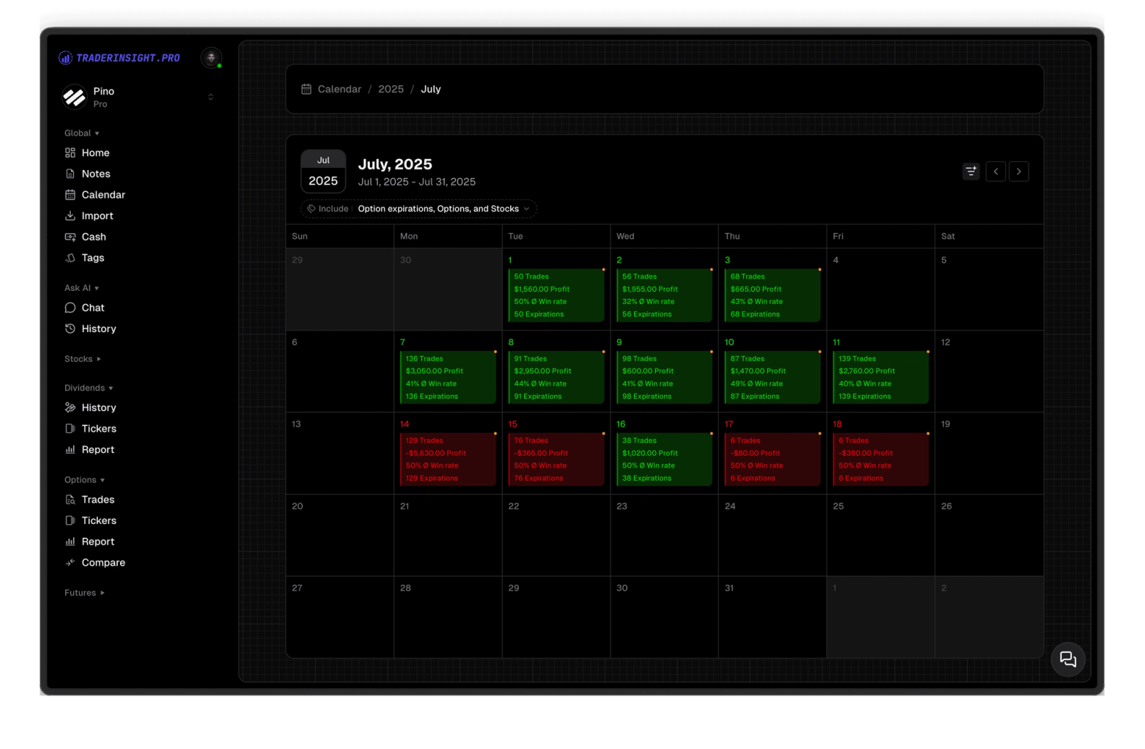Open July 9 card with 98 Trades
The height and width of the screenshot is (749, 1145).
[664, 377]
